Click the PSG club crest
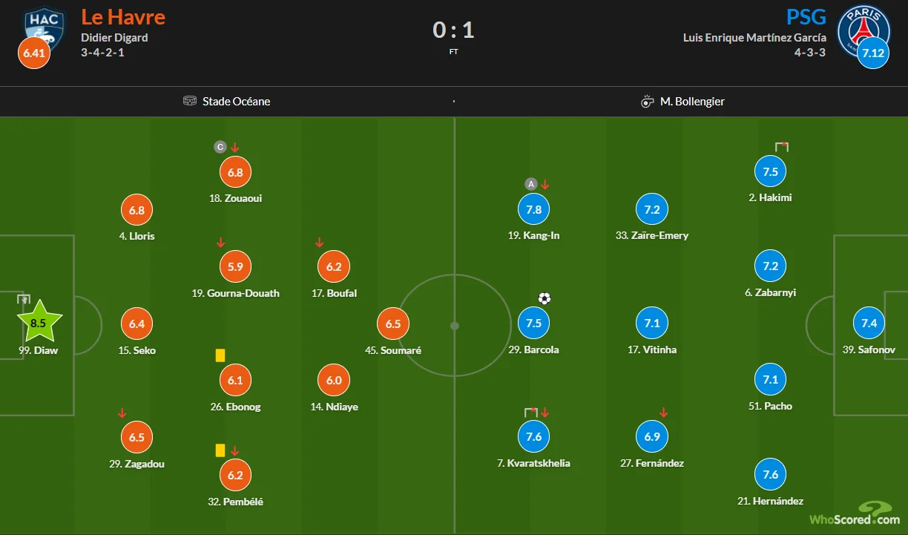Viewport: 908px width, 535px height. pyautogui.click(x=863, y=30)
